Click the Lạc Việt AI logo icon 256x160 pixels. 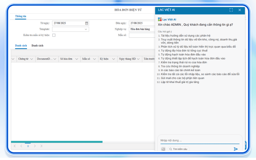point(160,19)
